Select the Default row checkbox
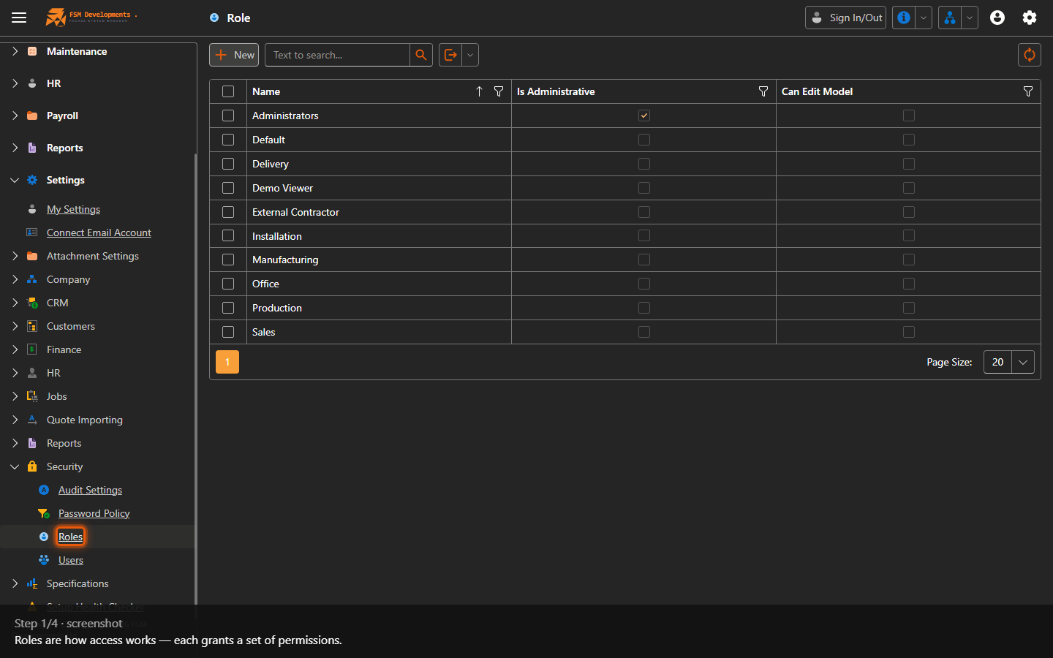The image size is (1053, 658). (228, 140)
